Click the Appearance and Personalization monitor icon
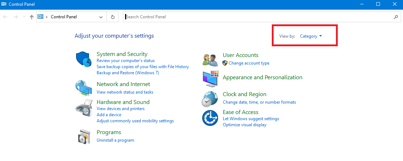Viewport: 403px width, 161px height. click(x=210, y=79)
